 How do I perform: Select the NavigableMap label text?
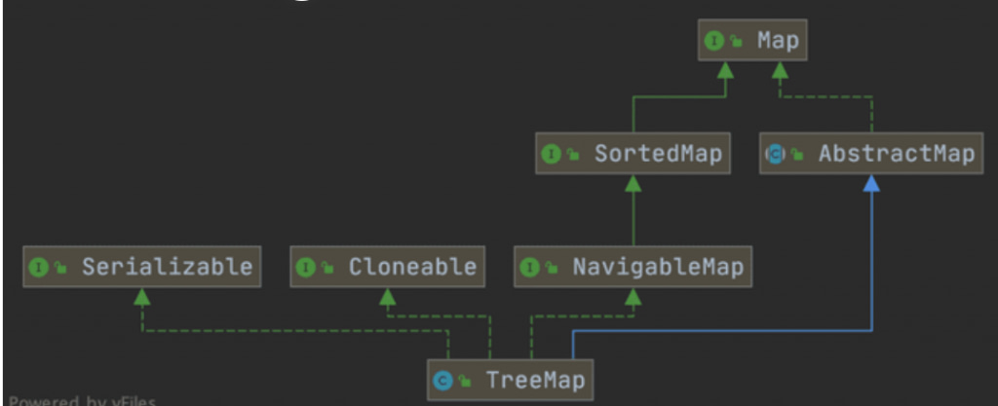coord(658,266)
